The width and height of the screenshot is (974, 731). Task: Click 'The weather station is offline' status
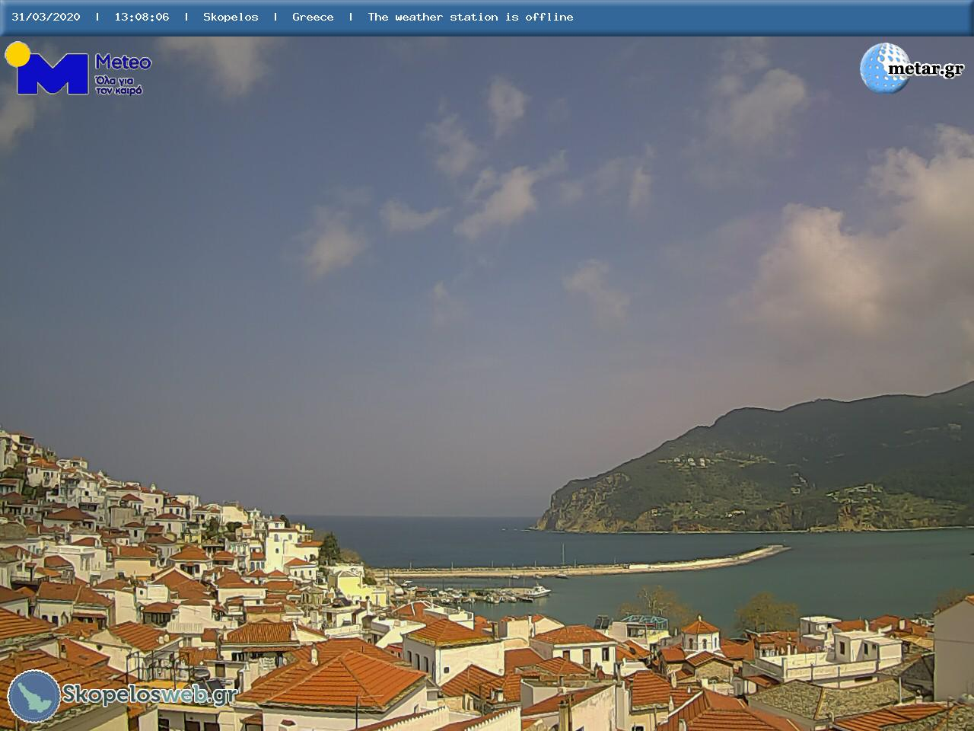[x=470, y=17]
